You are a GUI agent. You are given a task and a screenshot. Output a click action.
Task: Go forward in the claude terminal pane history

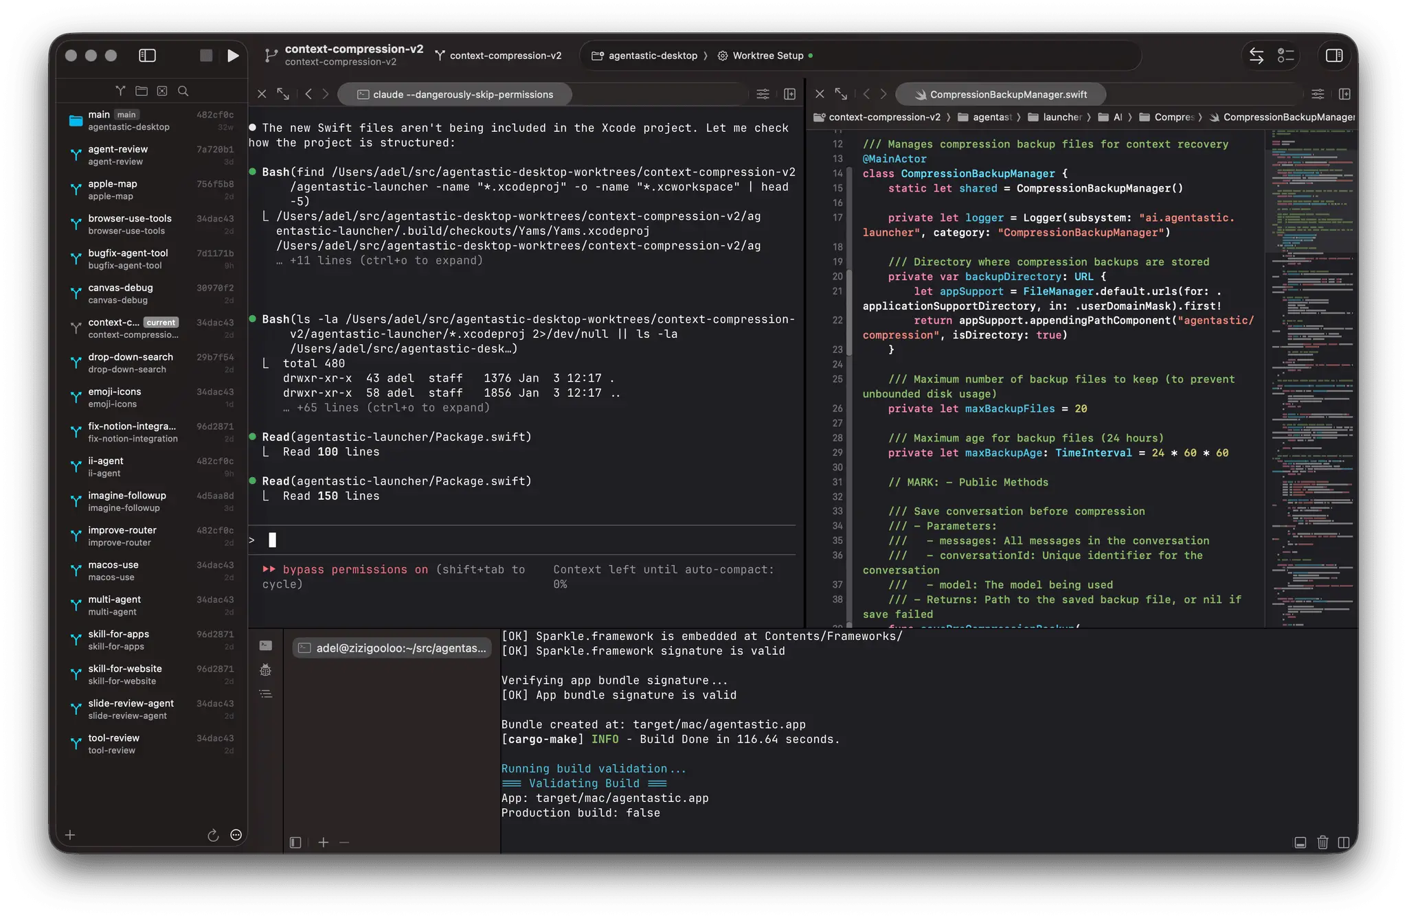[326, 94]
